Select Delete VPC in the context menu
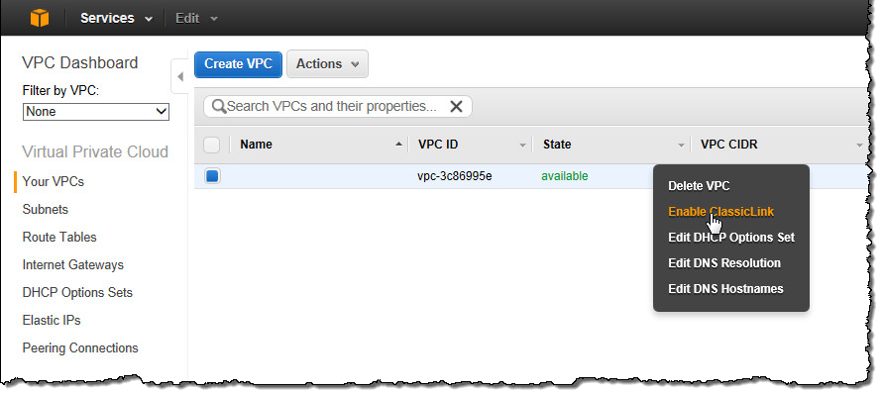The width and height of the screenshot is (883, 395). pyautogui.click(x=699, y=186)
